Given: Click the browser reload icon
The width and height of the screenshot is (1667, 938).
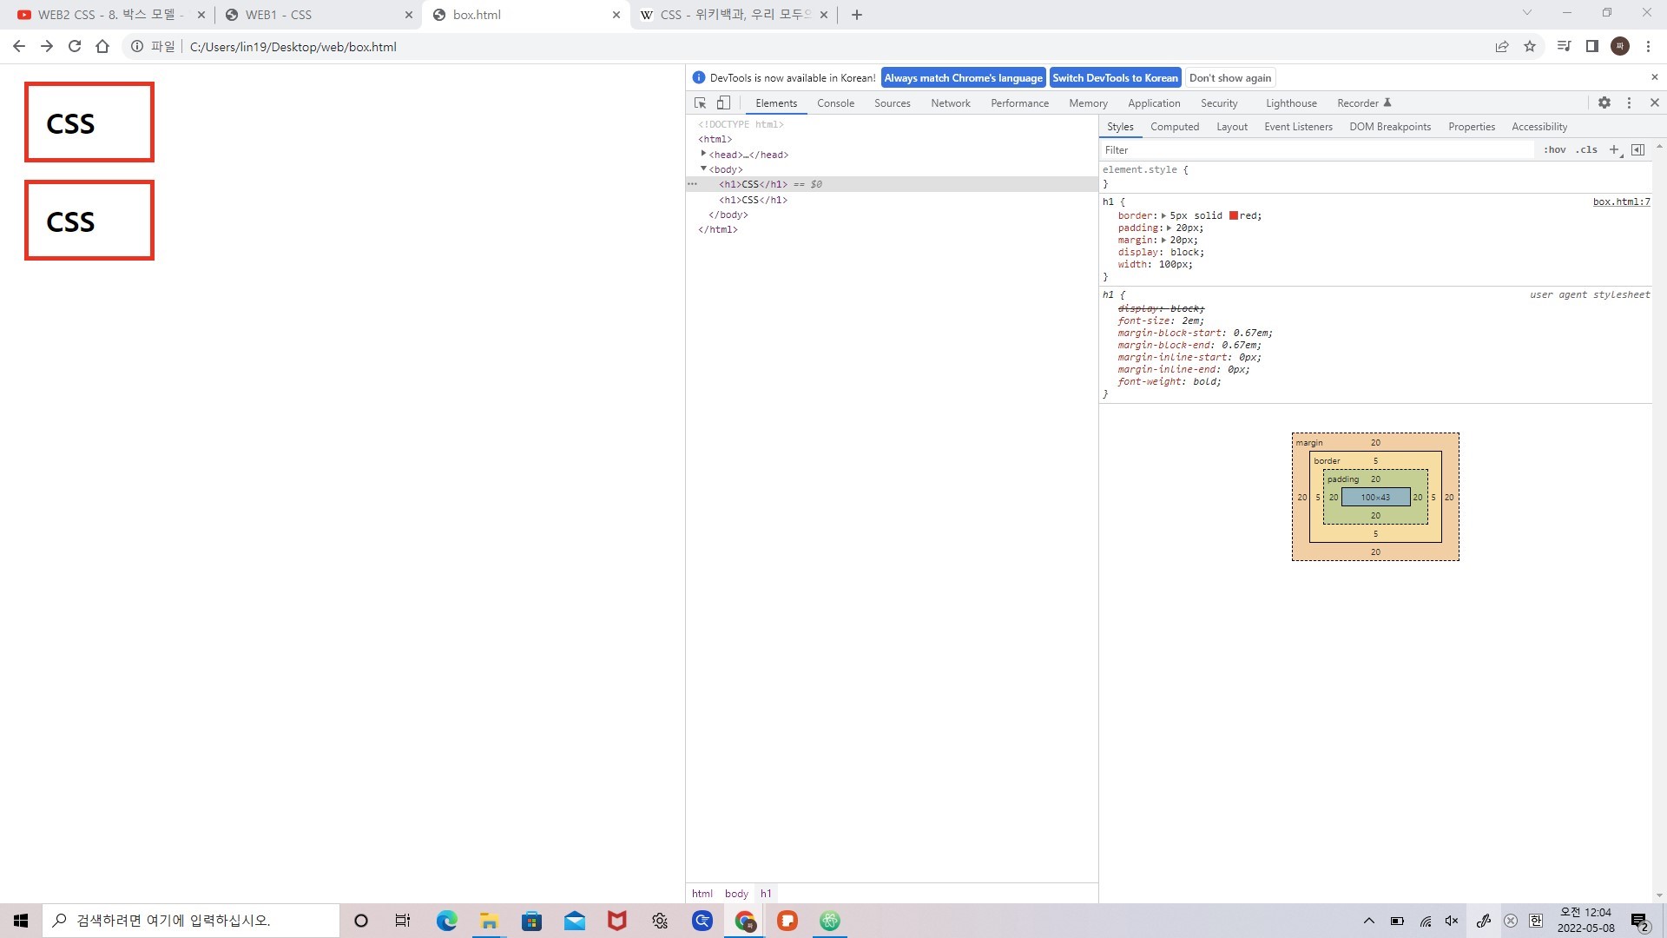Looking at the screenshot, I should pos(75,47).
